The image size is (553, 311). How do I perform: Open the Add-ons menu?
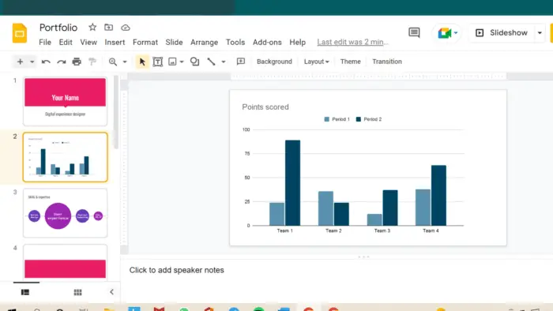click(x=267, y=43)
